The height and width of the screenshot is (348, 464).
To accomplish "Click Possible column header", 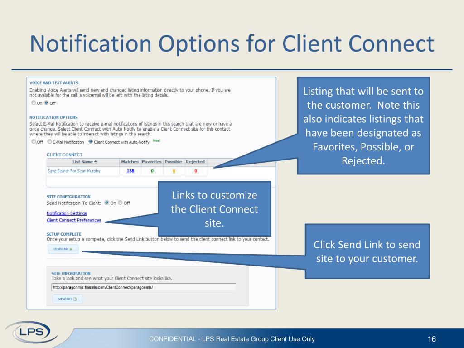I will pos(174,162).
